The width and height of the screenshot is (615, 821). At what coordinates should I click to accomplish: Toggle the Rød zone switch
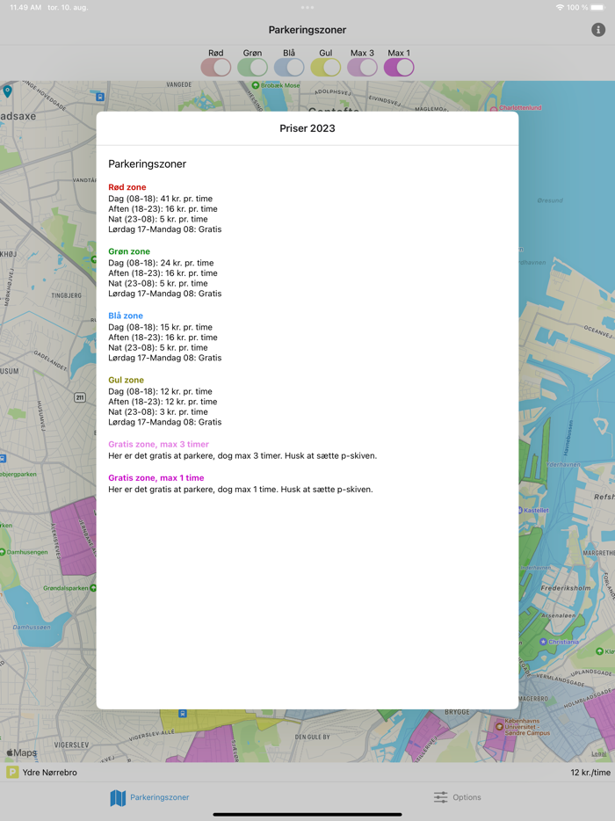tap(215, 68)
